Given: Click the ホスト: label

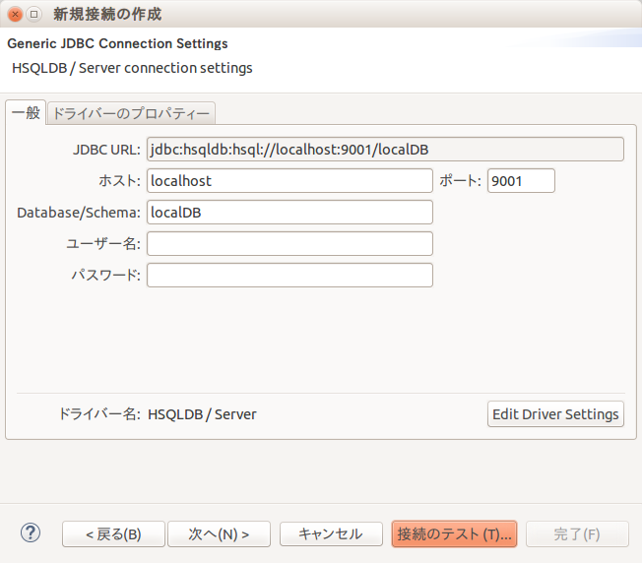Looking at the screenshot, I should [119, 181].
